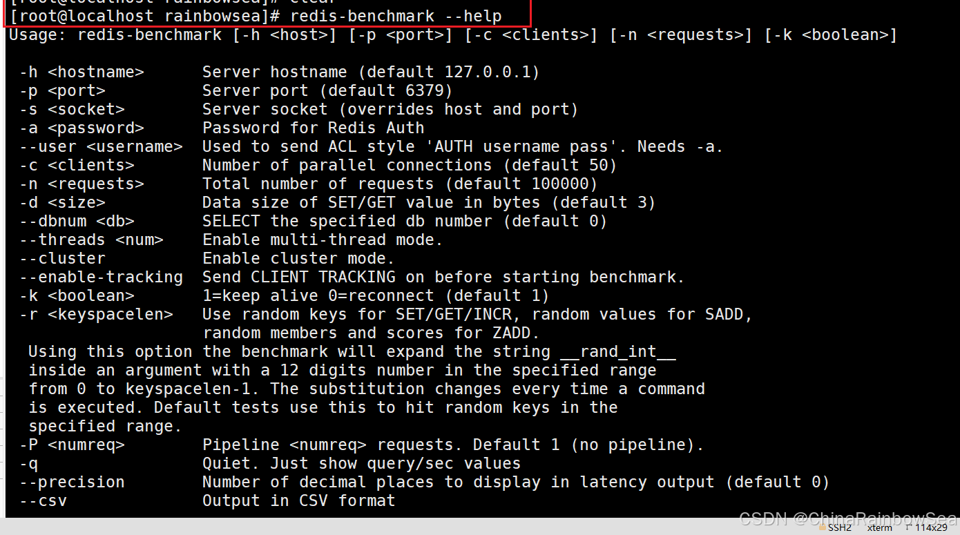Viewport: 960px width, 535px height.
Task: Click the -P <numreq> pipeline option
Action: click(72, 445)
